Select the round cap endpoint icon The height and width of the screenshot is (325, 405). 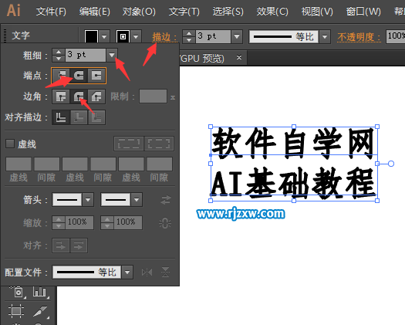click(79, 76)
